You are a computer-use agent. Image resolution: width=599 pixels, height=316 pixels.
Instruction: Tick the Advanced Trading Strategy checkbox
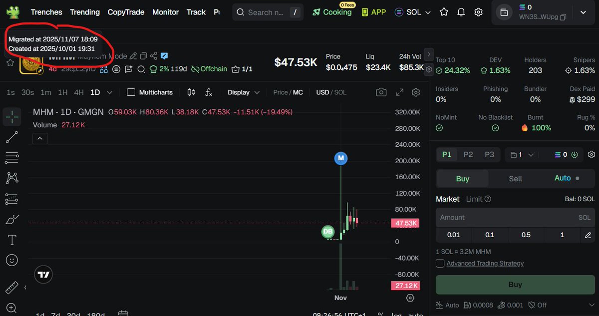pyautogui.click(x=440, y=263)
